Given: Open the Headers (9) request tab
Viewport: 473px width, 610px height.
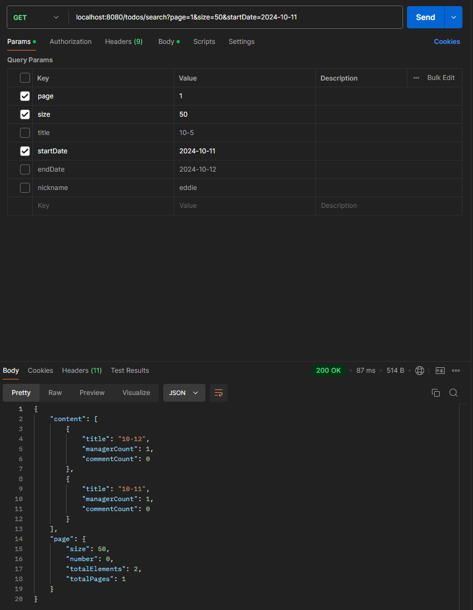Looking at the screenshot, I should 124,42.
